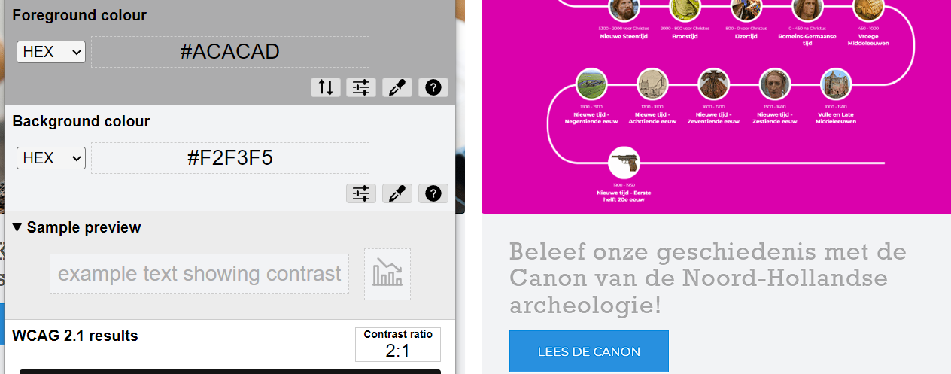Open background colour help icon
This screenshot has width=951, height=374.
433,193
